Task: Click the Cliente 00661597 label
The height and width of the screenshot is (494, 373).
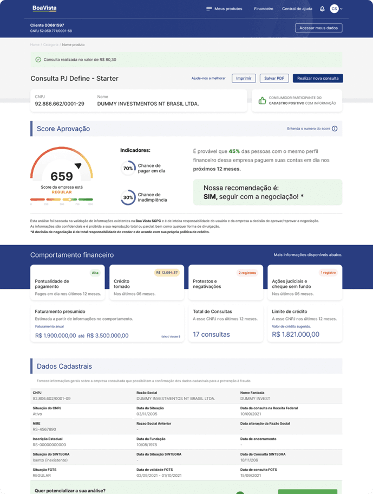Action: [x=47, y=25]
